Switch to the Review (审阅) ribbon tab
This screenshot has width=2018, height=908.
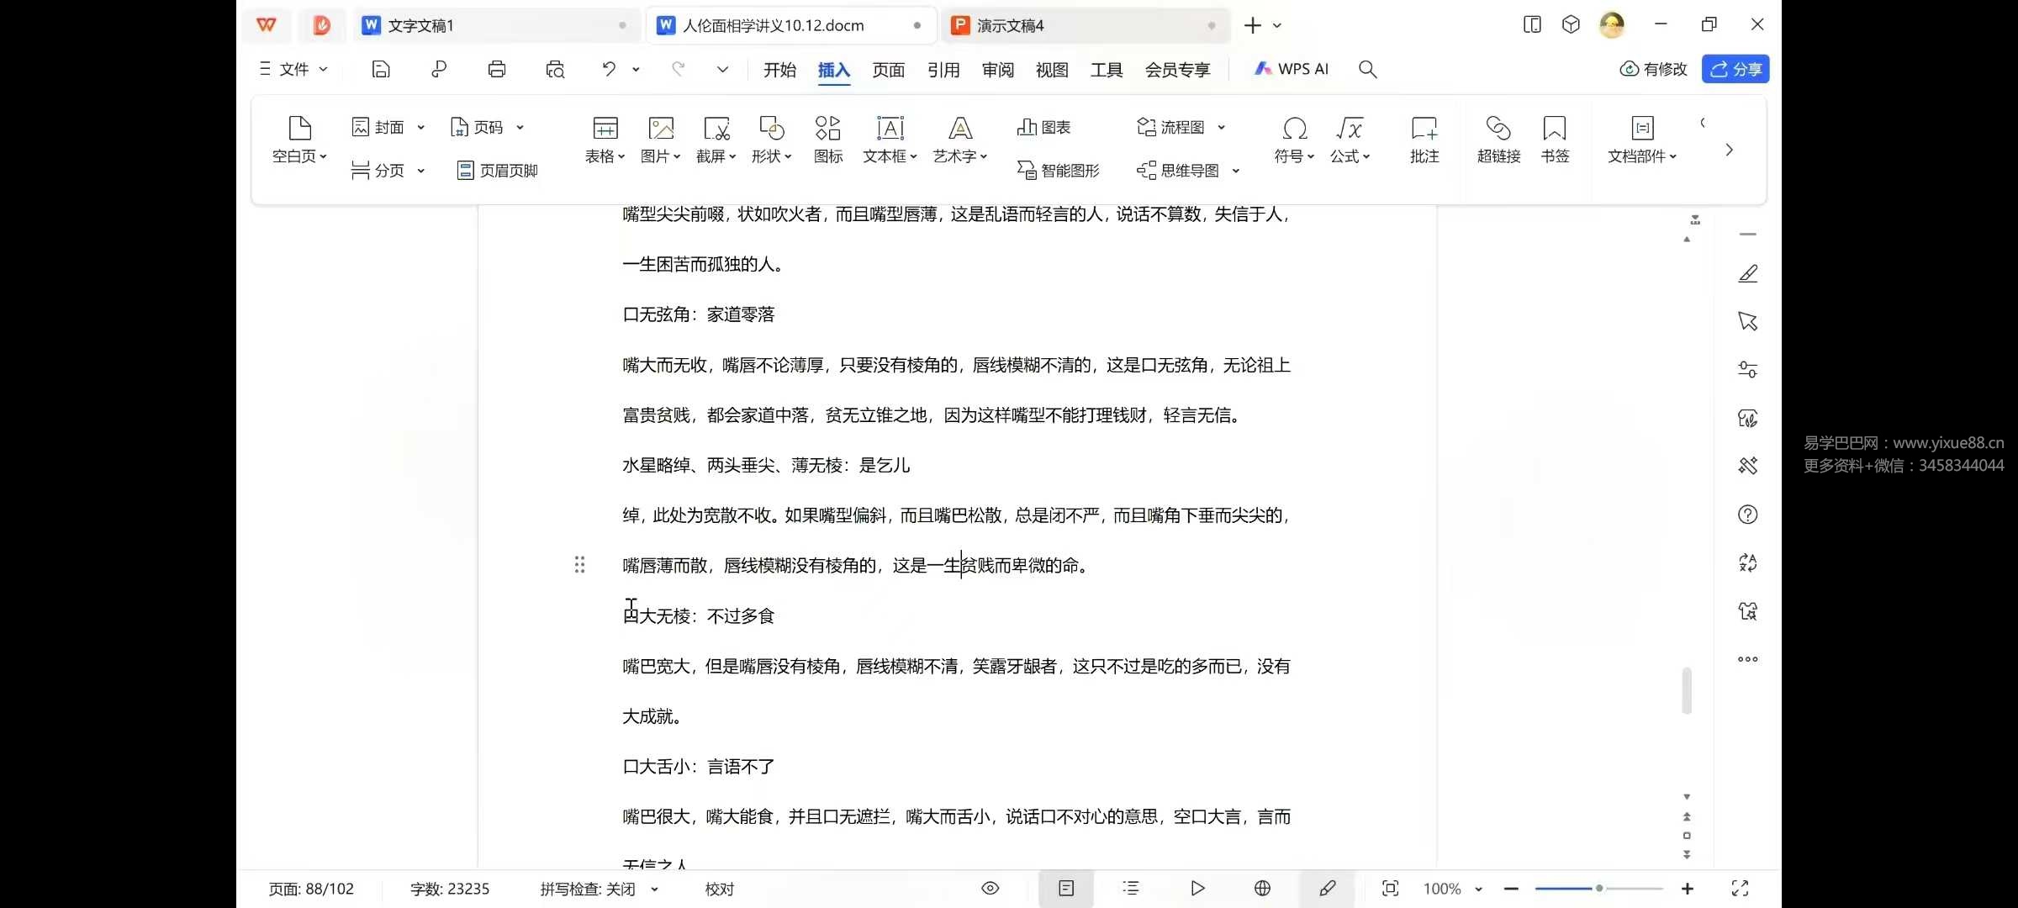pyautogui.click(x=998, y=70)
